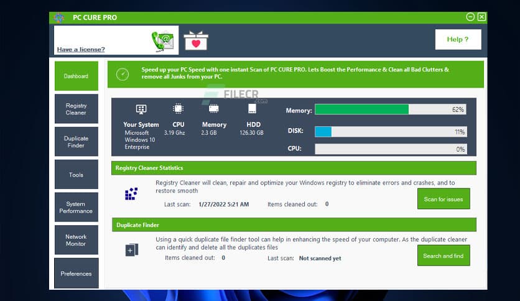This screenshot has height=301, width=520.
Task: Click the Search and find button
Action: [x=443, y=256]
